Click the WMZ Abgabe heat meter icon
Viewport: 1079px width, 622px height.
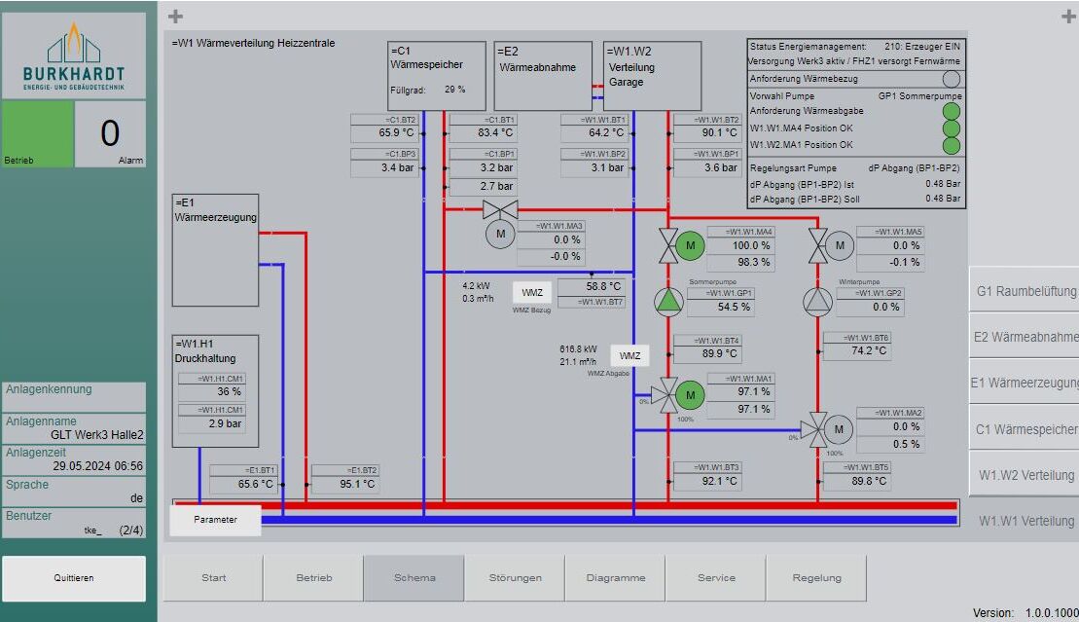point(628,355)
